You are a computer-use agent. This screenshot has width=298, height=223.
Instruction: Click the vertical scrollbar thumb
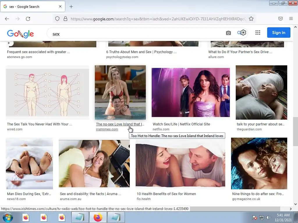click(295, 132)
